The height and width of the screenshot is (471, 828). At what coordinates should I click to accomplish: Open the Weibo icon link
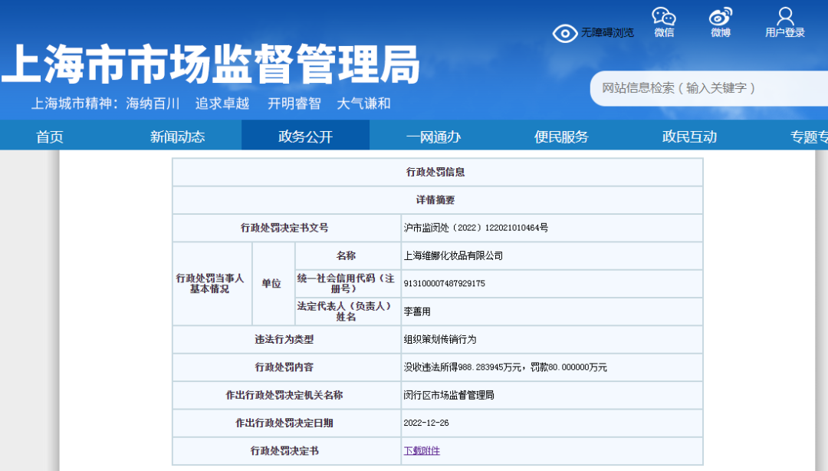pyautogui.click(x=721, y=16)
